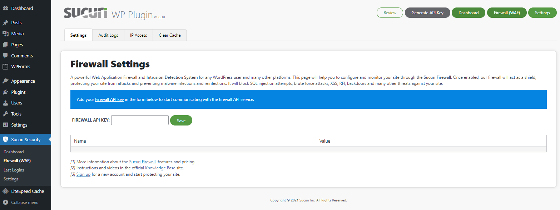Open Media via its sidebar icon
The width and height of the screenshot is (560, 210).
click(5, 34)
